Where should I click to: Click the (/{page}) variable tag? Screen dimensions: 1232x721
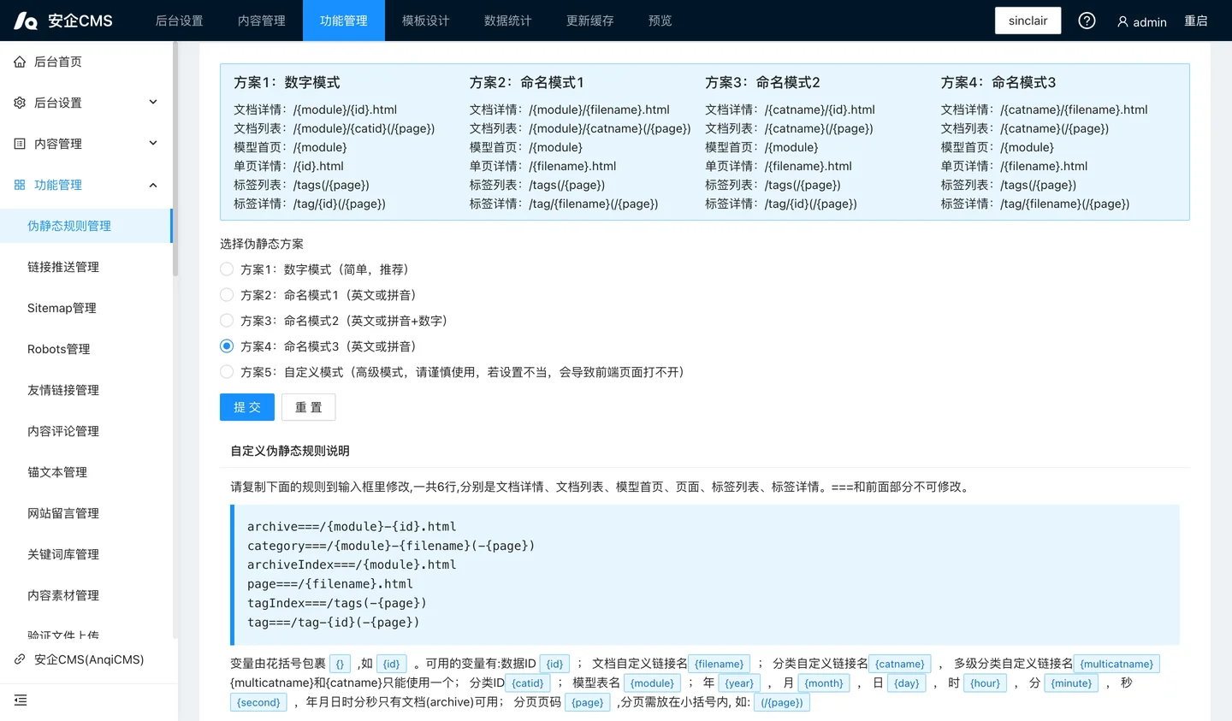(782, 702)
